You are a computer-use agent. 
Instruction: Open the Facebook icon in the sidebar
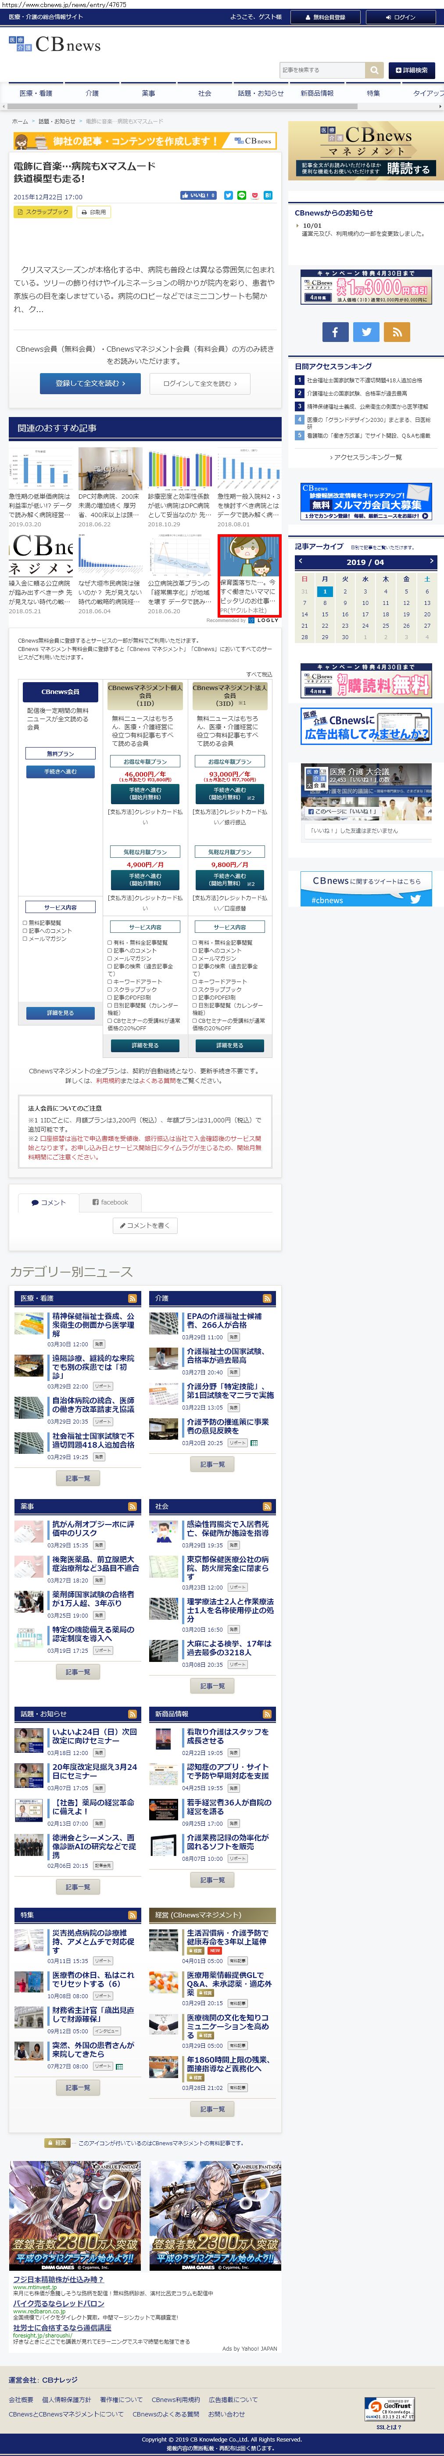point(334,332)
